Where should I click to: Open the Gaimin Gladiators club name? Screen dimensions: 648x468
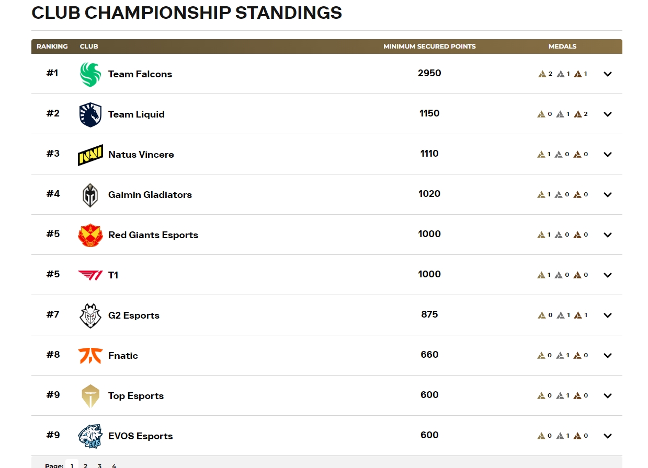click(150, 195)
